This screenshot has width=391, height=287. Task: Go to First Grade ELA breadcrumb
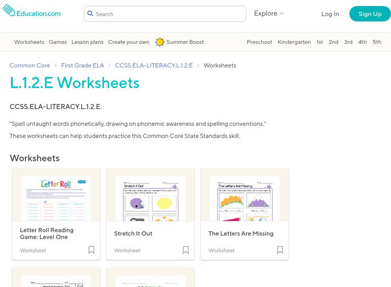[x=83, y=65]
